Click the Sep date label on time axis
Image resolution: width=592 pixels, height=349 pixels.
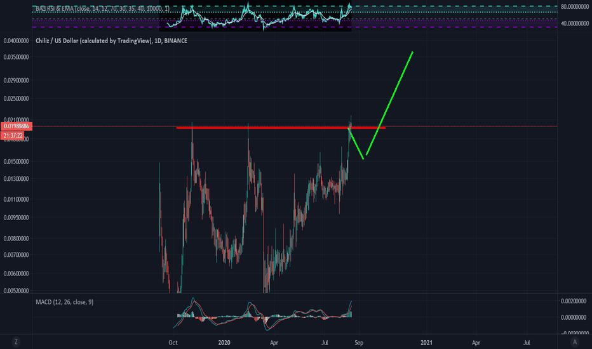(359, 343)
